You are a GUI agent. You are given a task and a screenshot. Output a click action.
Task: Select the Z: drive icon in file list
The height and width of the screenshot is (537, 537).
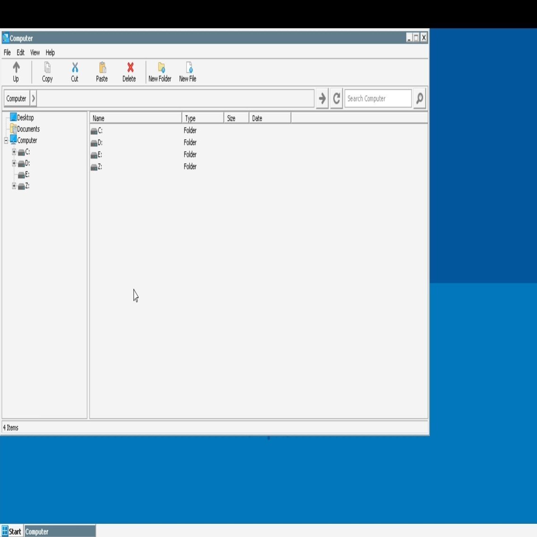click(x=94, y=167)
